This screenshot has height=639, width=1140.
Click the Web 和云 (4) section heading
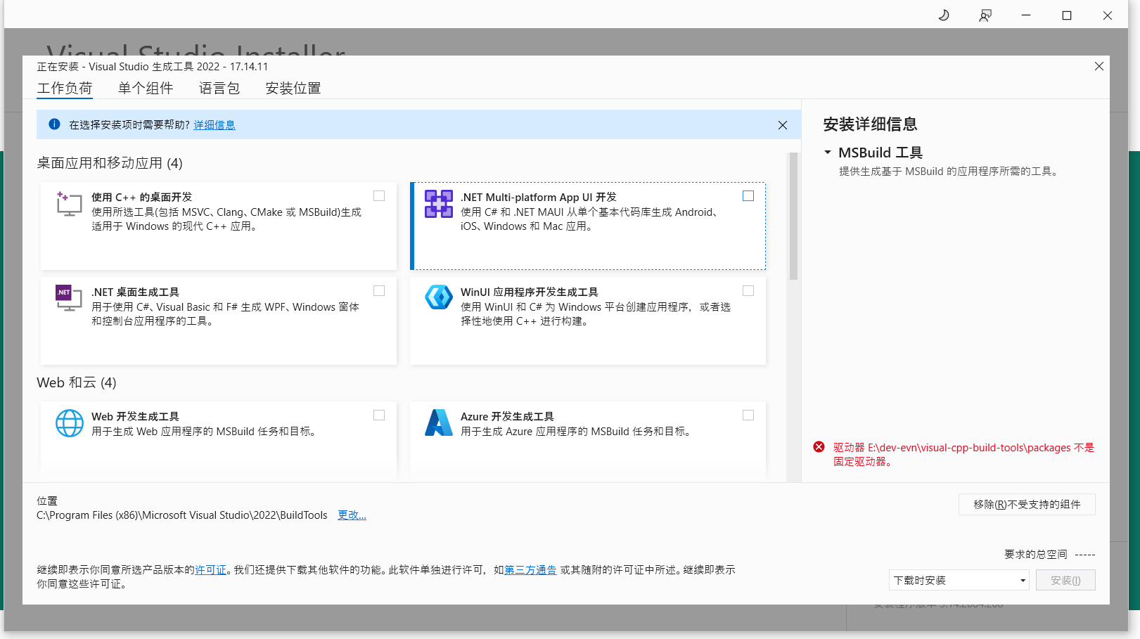click(77, 382)
